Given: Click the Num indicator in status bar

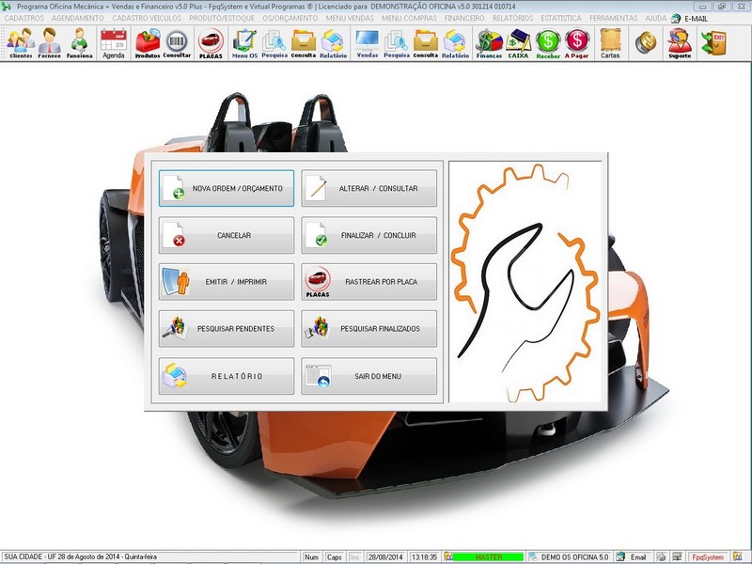Looking at the screenshot, I should (311, 557).
